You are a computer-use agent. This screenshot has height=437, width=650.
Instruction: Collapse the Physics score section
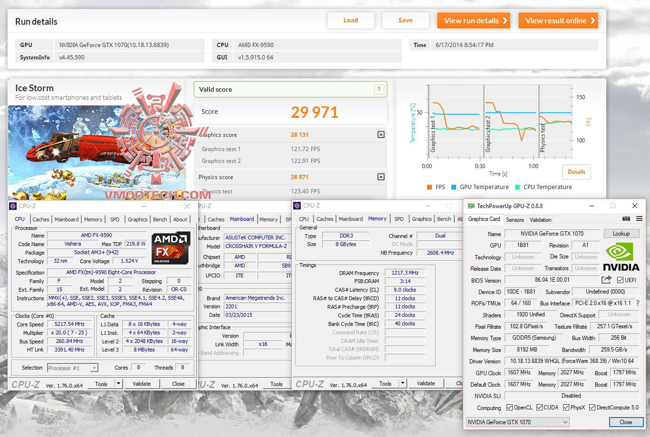pyautogui.click(x=381, y=177)
